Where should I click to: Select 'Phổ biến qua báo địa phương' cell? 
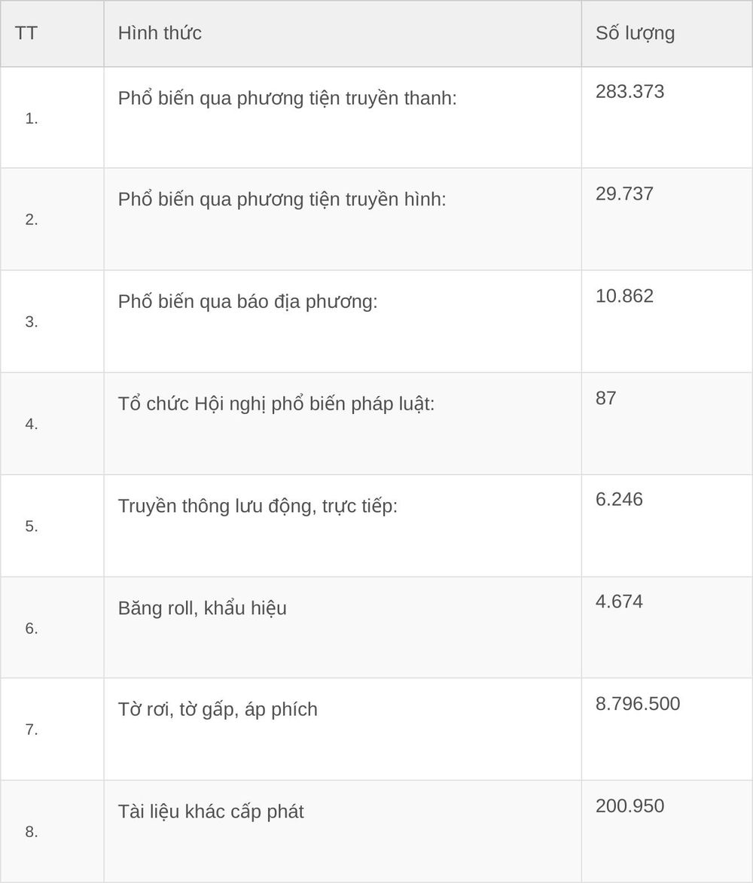click(x=343, y=321)
